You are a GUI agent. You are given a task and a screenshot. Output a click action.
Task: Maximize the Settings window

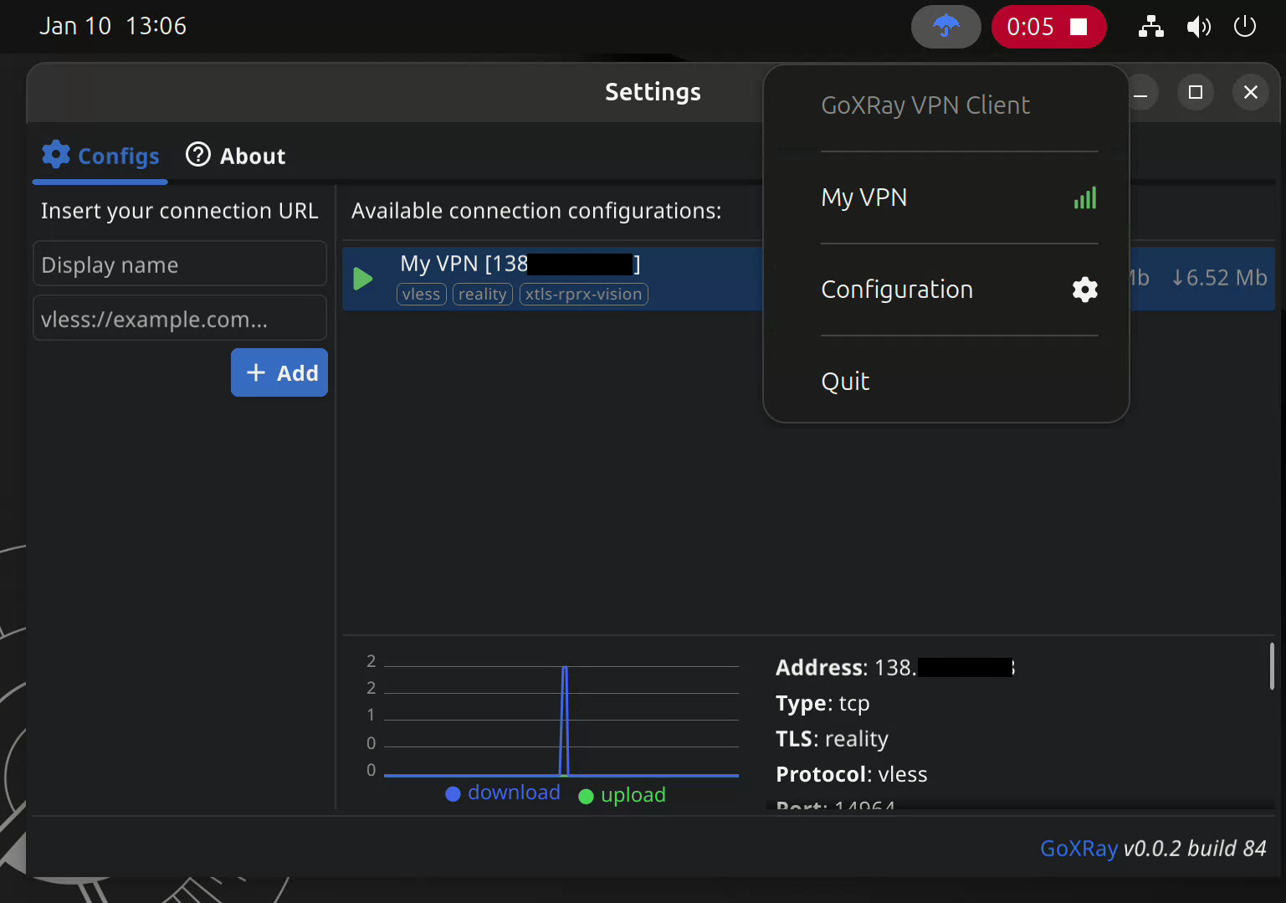pos(1196,92)
